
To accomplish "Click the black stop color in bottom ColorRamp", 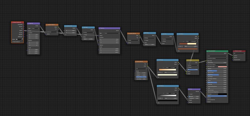I will (x=167, y=101).
